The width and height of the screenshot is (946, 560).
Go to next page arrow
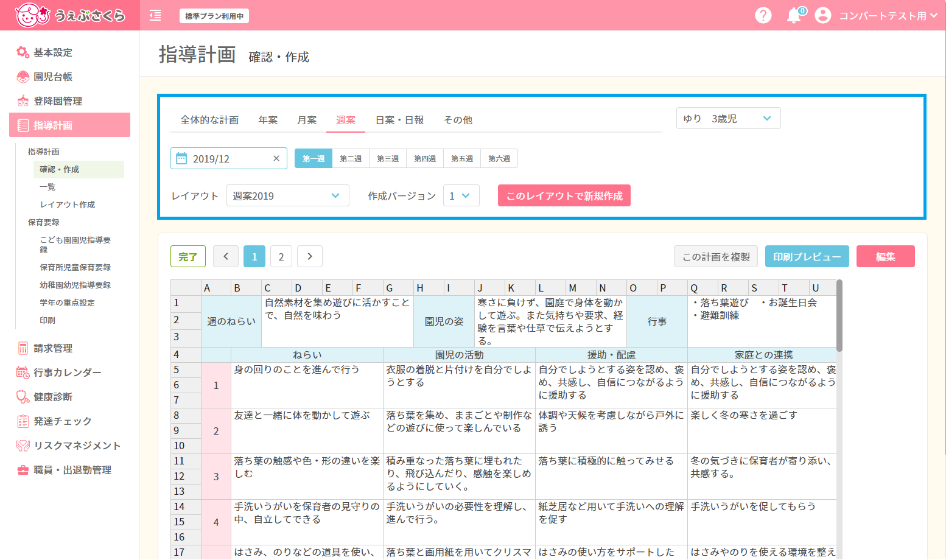coord(310,256)
